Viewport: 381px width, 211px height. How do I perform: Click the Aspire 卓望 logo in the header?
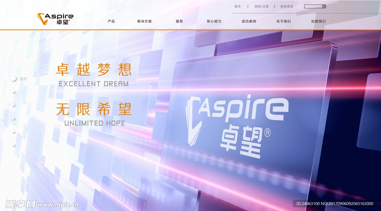(x=55, y=19)
